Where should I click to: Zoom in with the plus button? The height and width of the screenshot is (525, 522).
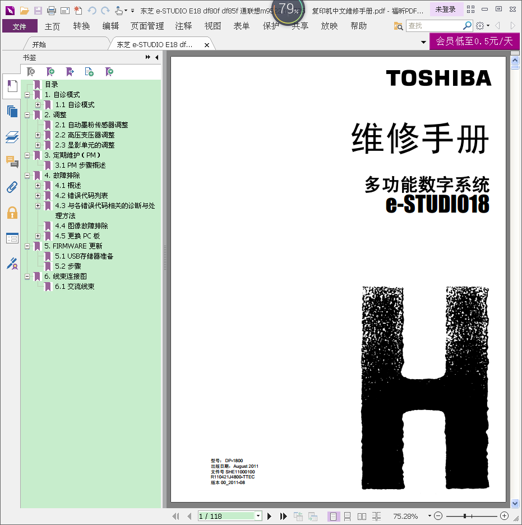[504, 516]
